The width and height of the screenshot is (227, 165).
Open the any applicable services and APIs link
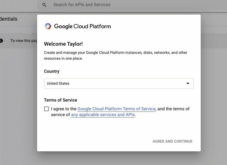(x=103, y=115)
